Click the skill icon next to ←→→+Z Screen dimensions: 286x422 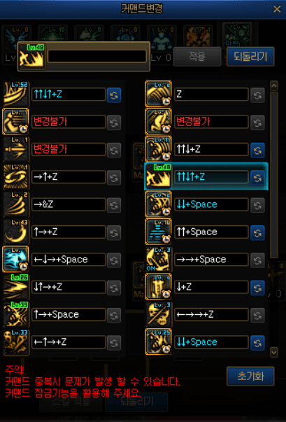coord(158,314)
